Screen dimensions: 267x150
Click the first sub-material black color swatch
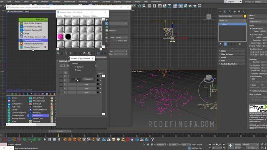point(98,76)
